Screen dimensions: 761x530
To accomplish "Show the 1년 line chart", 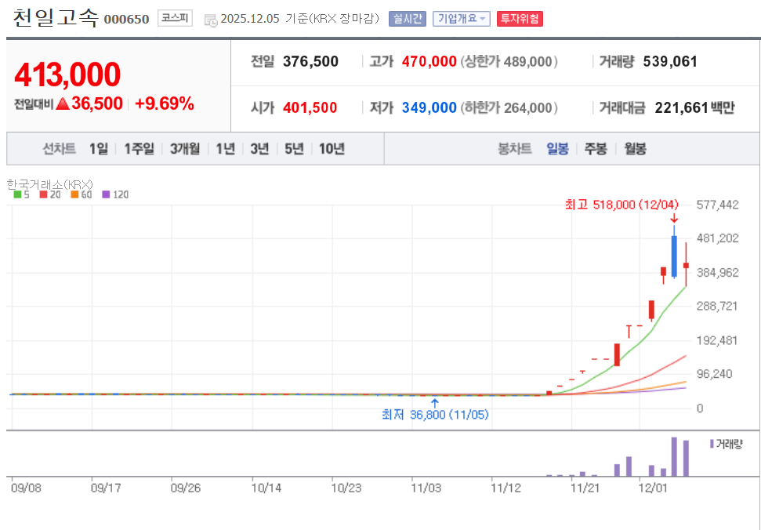I will pyautogui.click(x=225, y=148).
